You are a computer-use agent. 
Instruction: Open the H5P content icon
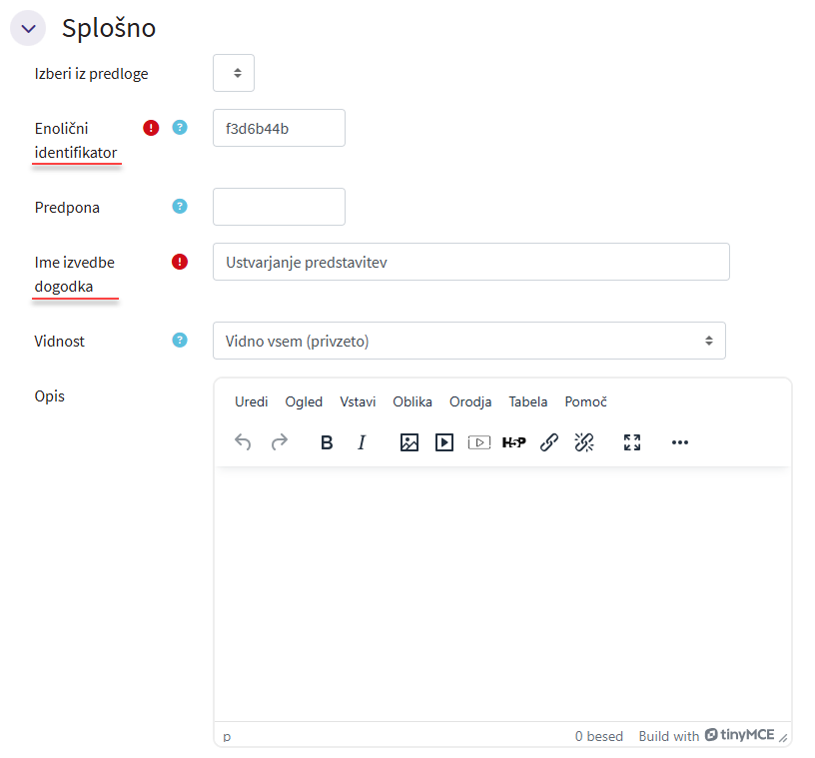513,442
